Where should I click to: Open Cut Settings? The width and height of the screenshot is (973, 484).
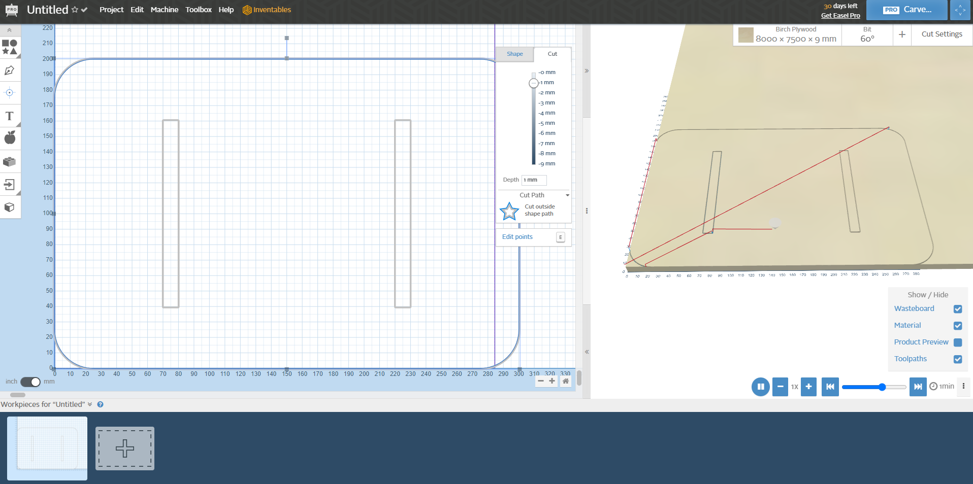(x=942, y=34)
